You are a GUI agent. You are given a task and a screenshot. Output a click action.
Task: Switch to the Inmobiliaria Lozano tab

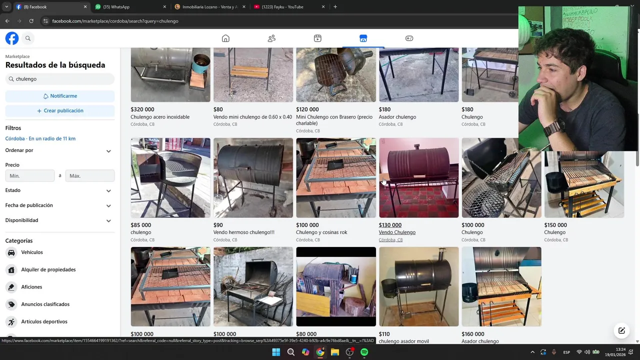pos(209,7)
